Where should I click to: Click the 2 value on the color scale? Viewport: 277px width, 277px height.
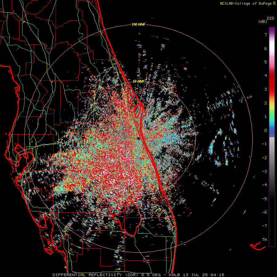266,103
